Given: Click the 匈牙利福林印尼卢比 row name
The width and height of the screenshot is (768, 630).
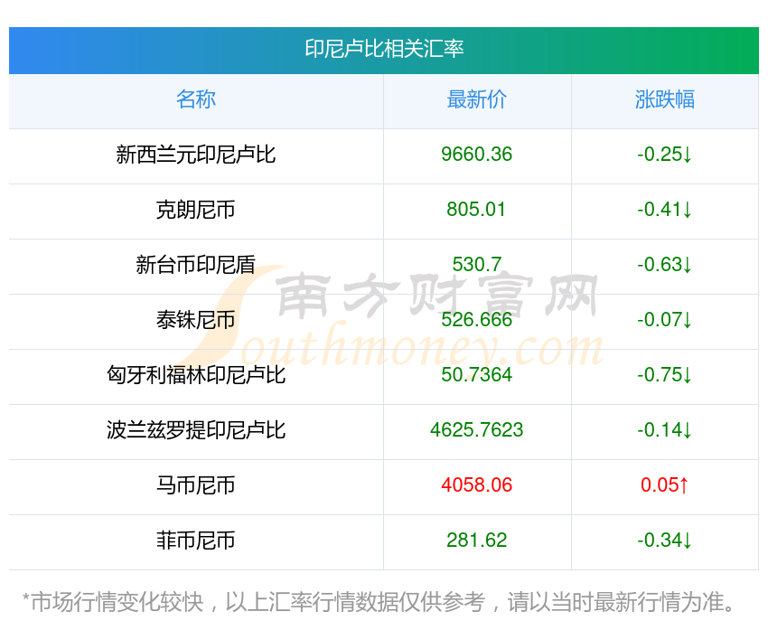Looking at the screenshot, I should (196, 375).
